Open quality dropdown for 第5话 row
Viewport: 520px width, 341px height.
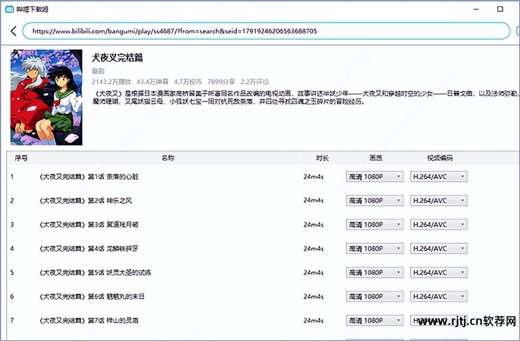pos(375,273)
